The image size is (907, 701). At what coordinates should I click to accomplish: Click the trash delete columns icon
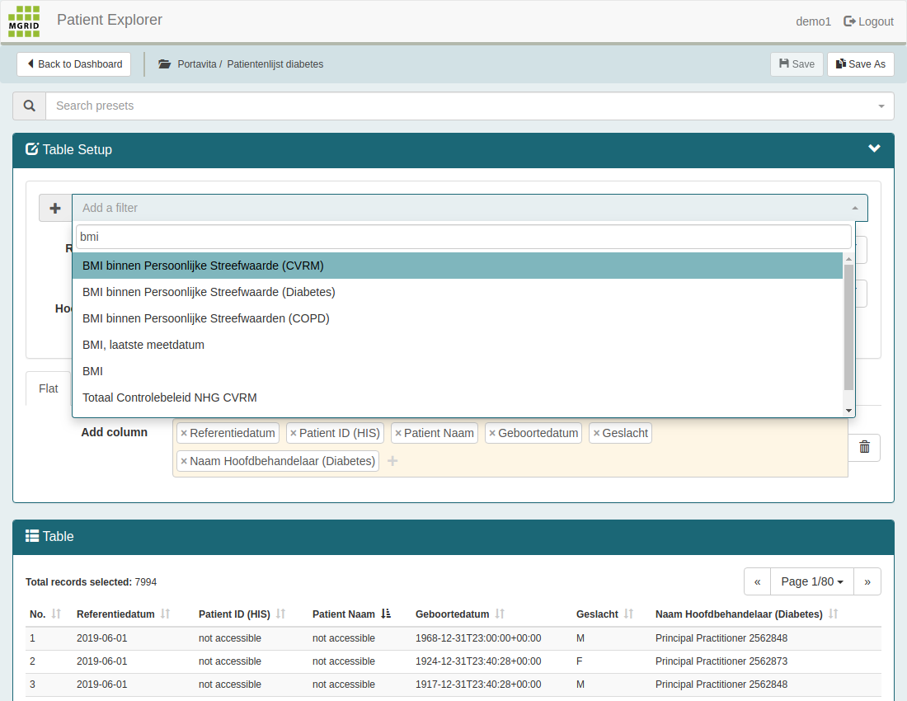point(864,447)
